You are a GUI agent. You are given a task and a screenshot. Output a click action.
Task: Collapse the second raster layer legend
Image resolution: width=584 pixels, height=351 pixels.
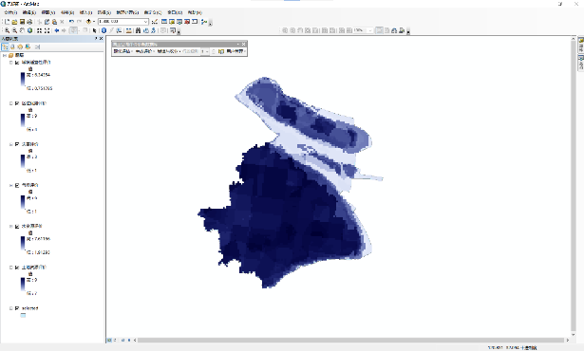10,103
